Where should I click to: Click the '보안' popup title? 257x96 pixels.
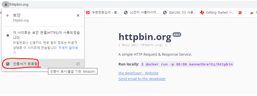click(x=17, y=15)
